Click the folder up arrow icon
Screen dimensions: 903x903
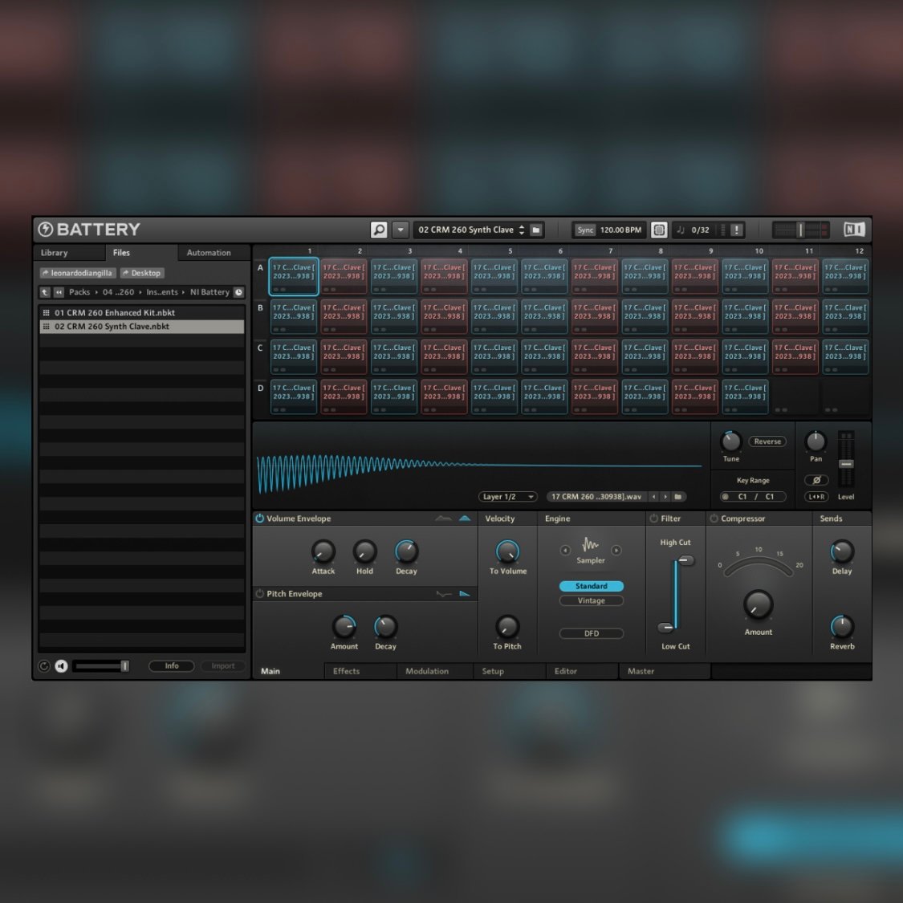click(45, 292)
